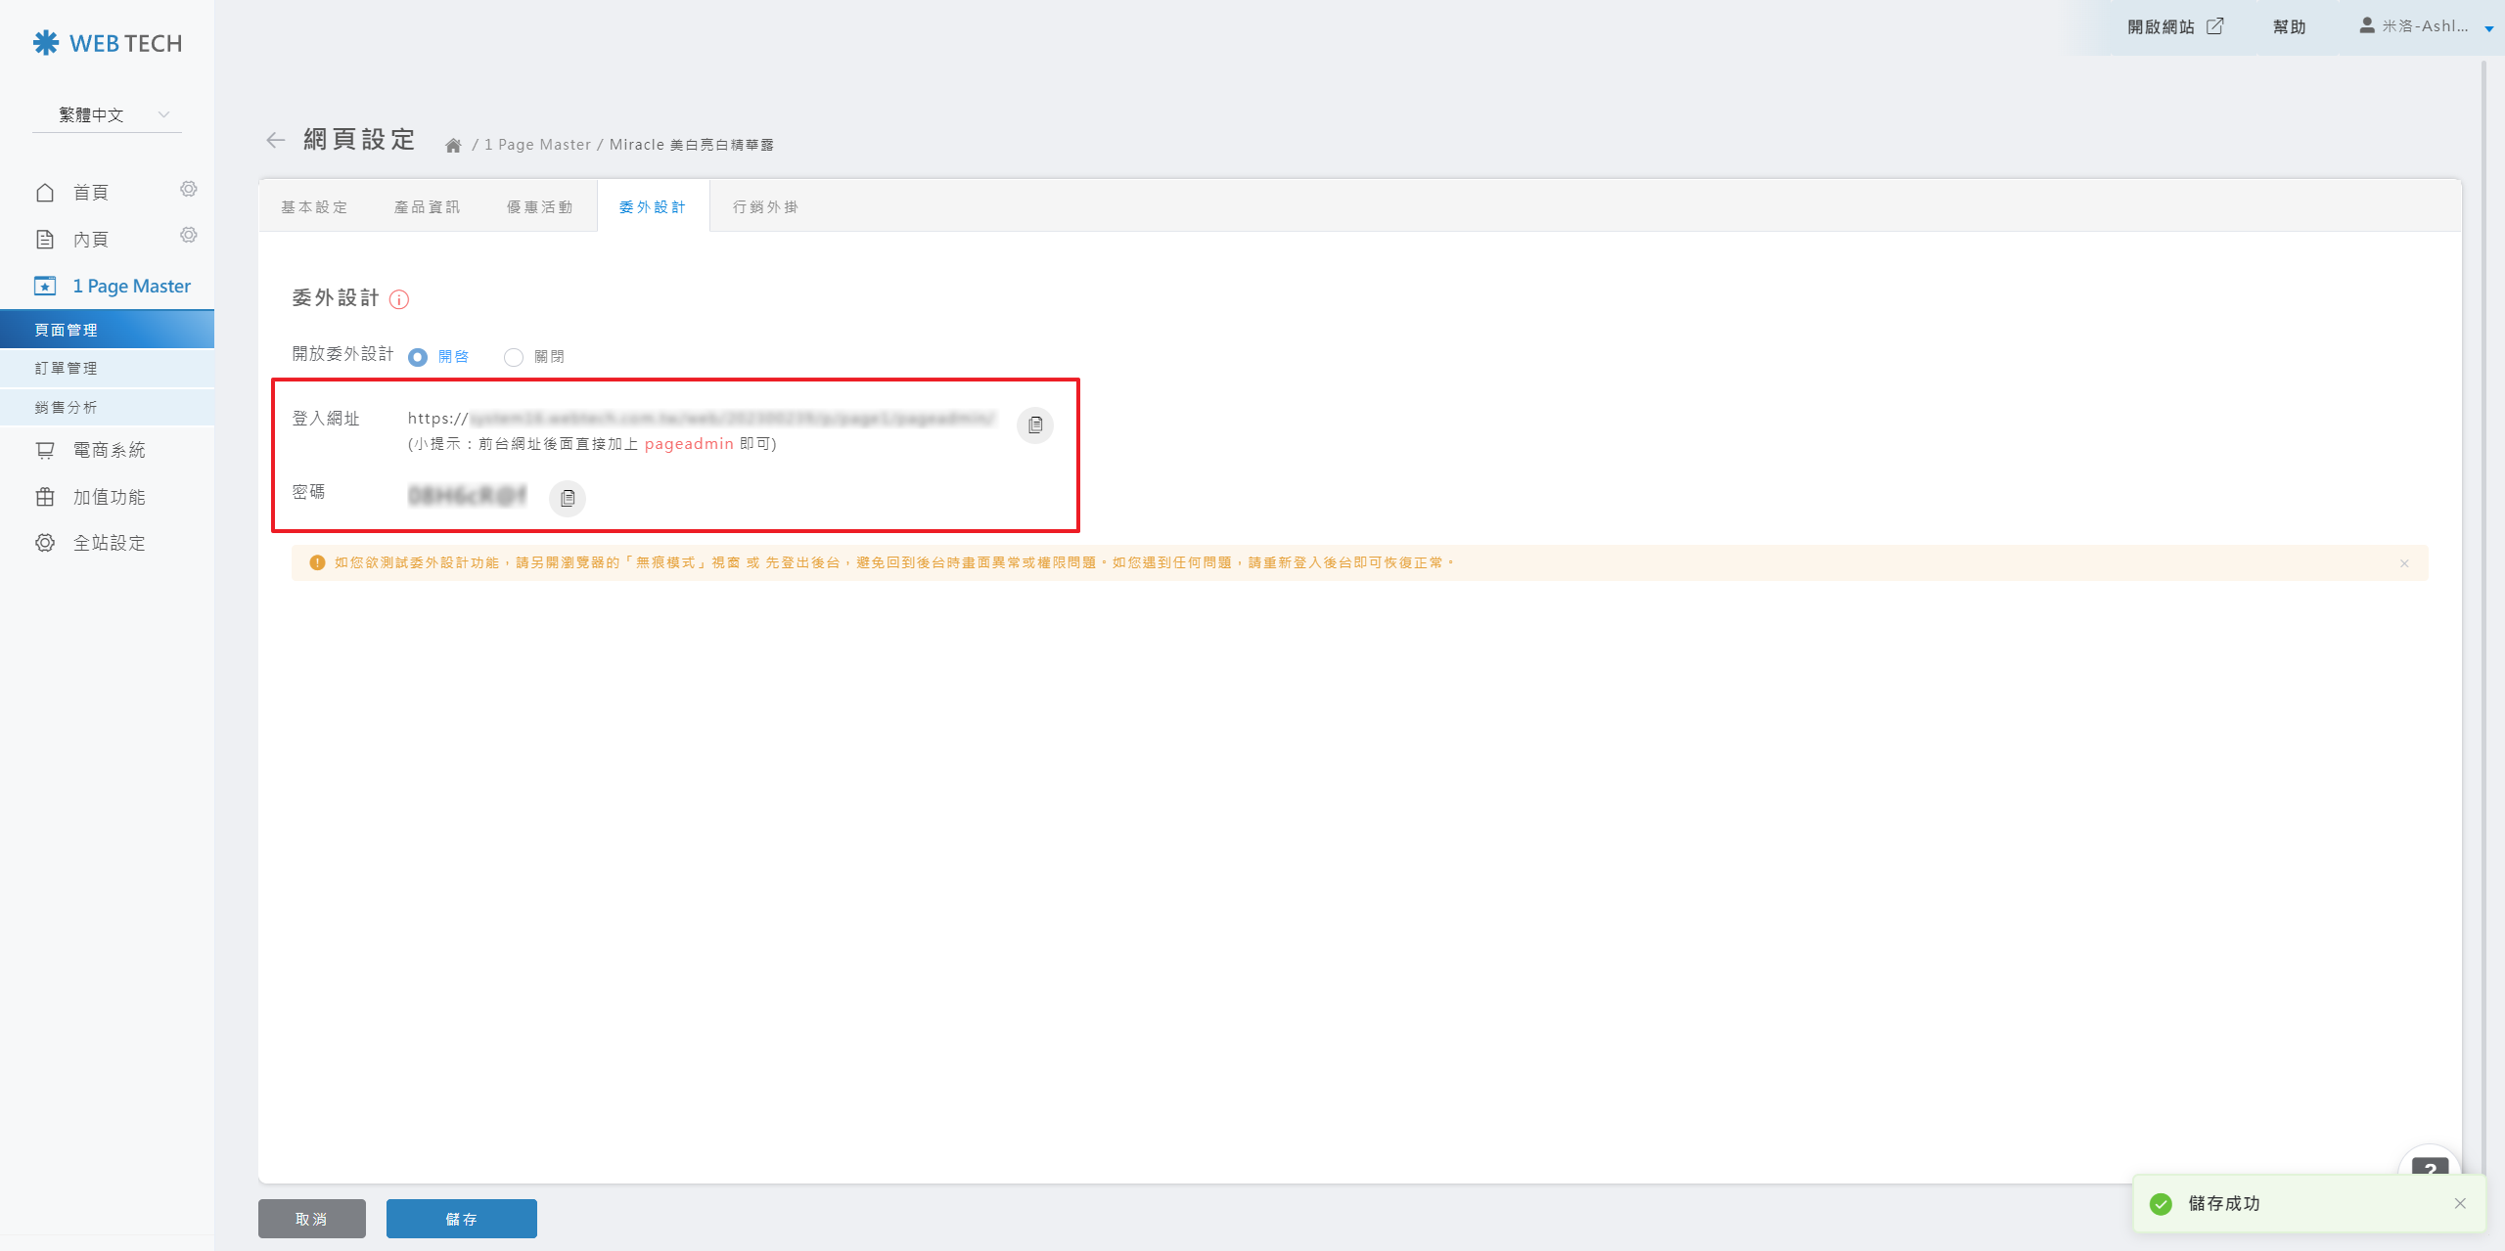
Task: Switch to the 行銷外掛 tab
Action: [766, 207]
